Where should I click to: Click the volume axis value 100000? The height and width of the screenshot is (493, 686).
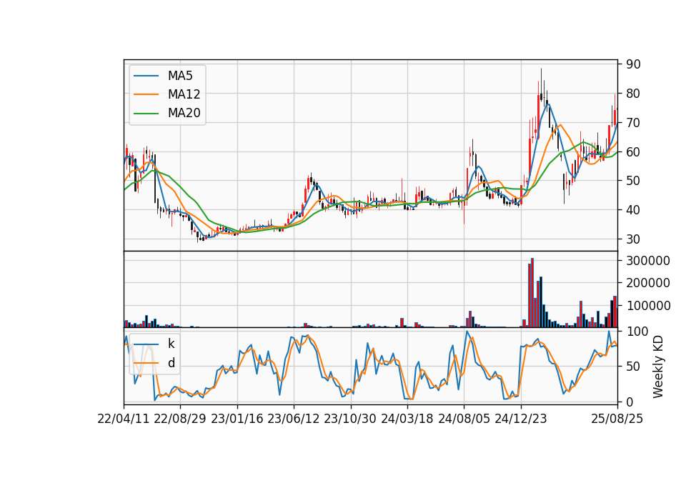click(x=648, y=306)
